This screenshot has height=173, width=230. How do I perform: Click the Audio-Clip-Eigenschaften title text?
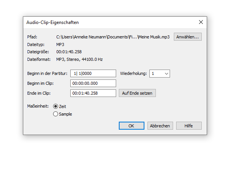[52, 22]
